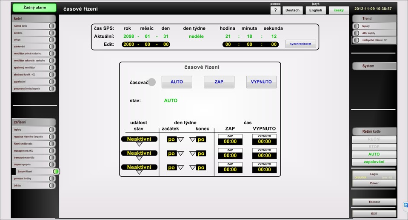Image resolution: width=408 pixels, height=220 pixels.
Task: Expand third event Neaktivní state dropdown
Action: coord(139,172)
